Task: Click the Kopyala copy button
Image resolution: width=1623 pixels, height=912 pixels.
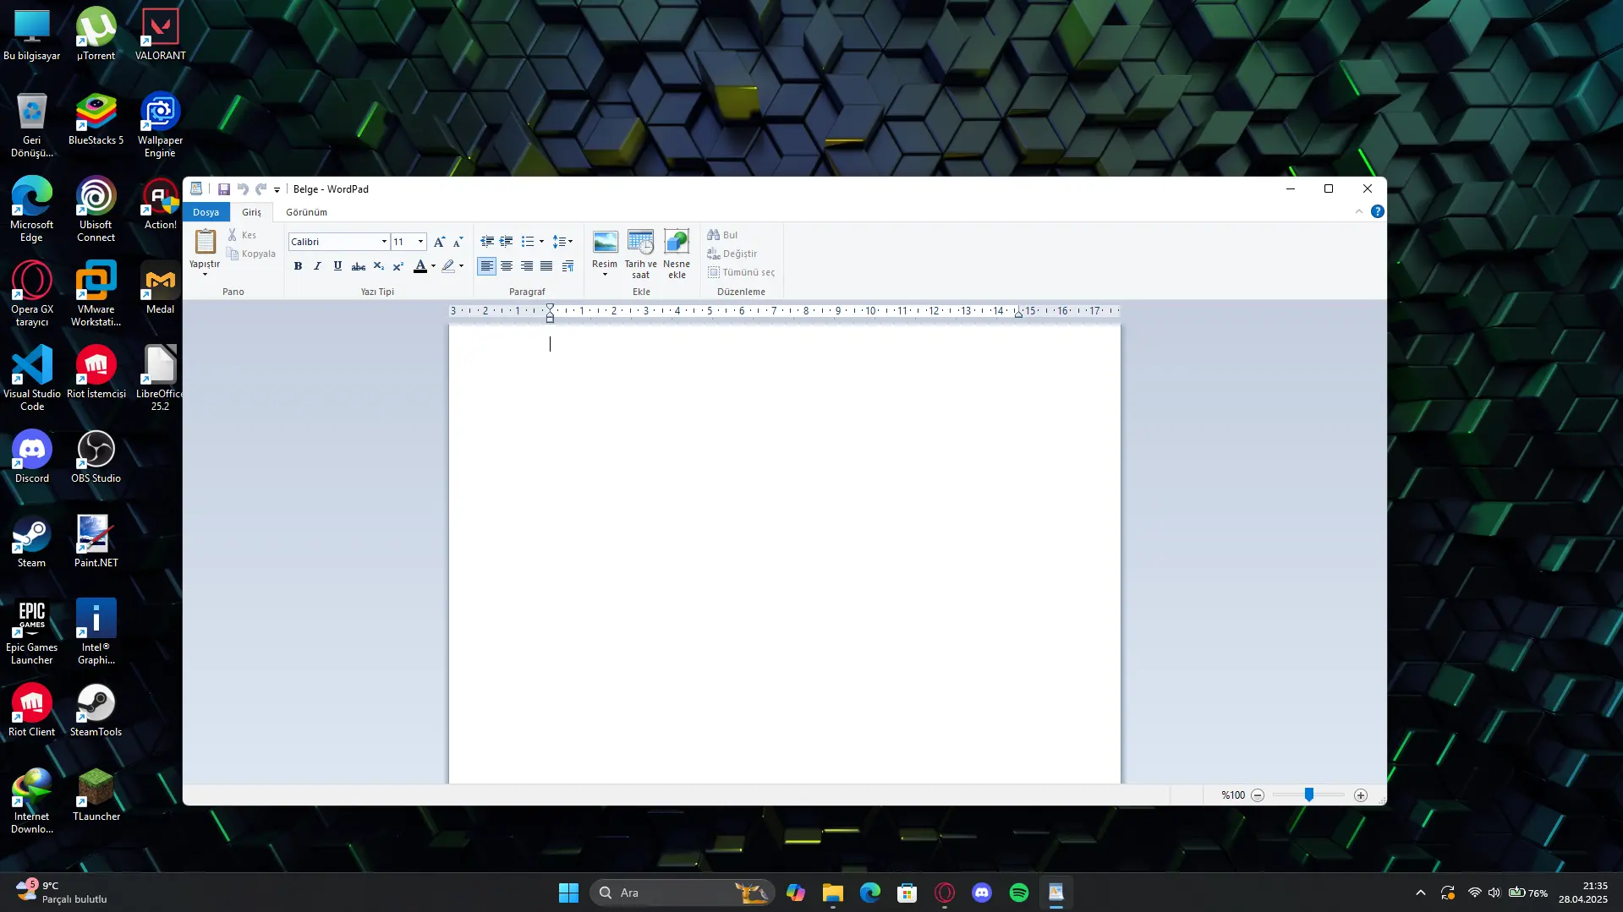Action: (x=251, y=254)
